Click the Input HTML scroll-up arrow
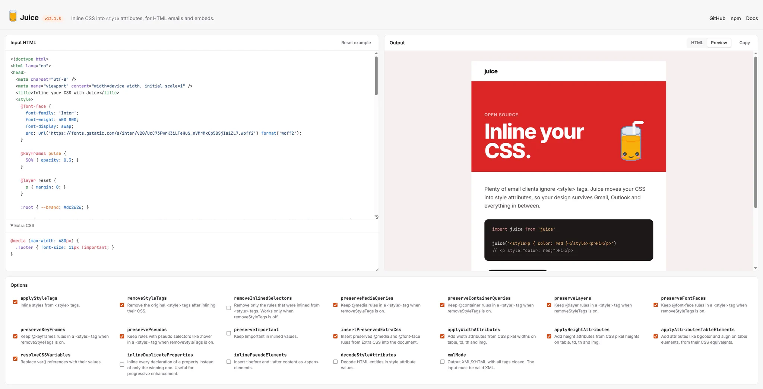The image size is (763, 389). coord(376,54)
